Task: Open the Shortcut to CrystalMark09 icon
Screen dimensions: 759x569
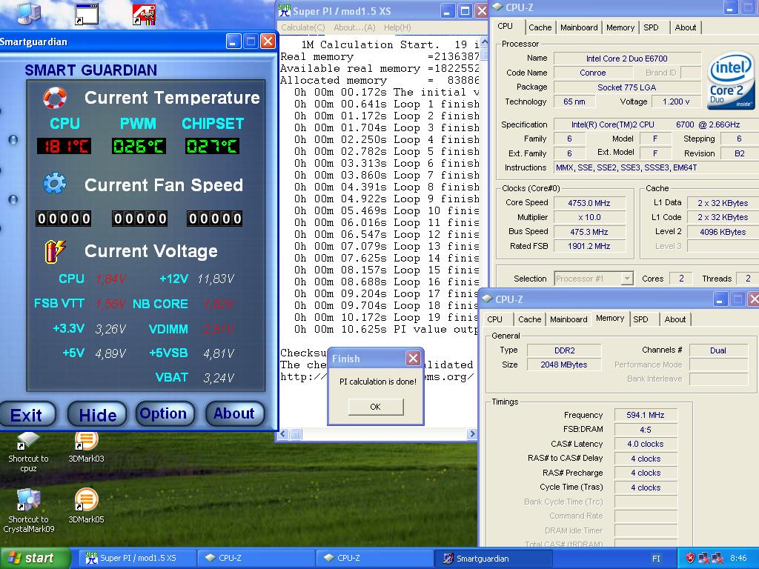Action: (28, 510)
